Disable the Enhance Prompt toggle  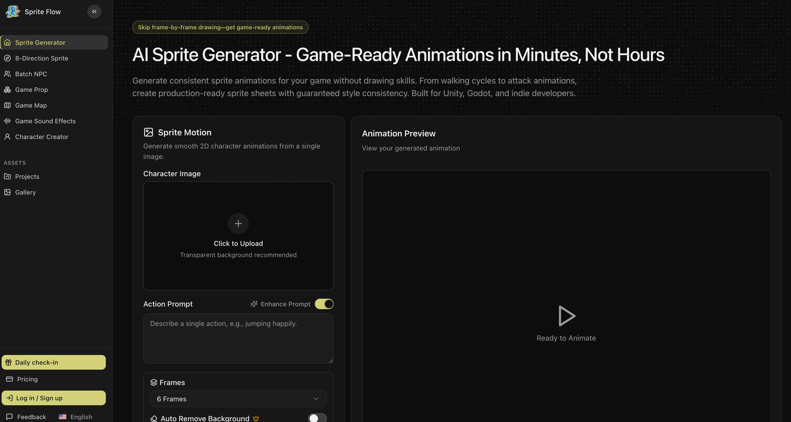click(324, 304)
